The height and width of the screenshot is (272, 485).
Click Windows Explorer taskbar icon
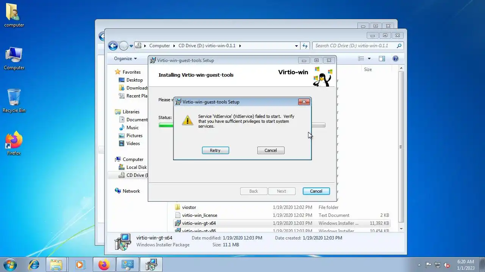click(56, 265)
